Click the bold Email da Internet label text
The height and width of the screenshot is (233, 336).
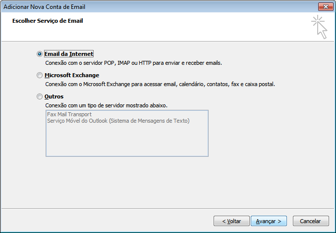tap(69, 54)
